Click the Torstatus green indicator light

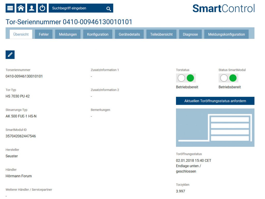[190, 78]
